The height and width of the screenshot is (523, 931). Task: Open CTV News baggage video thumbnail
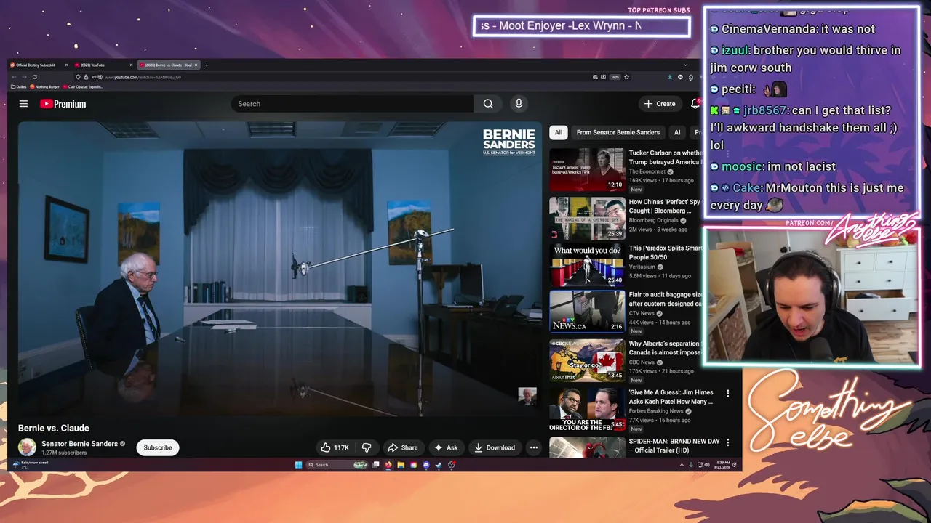(587, 311)
